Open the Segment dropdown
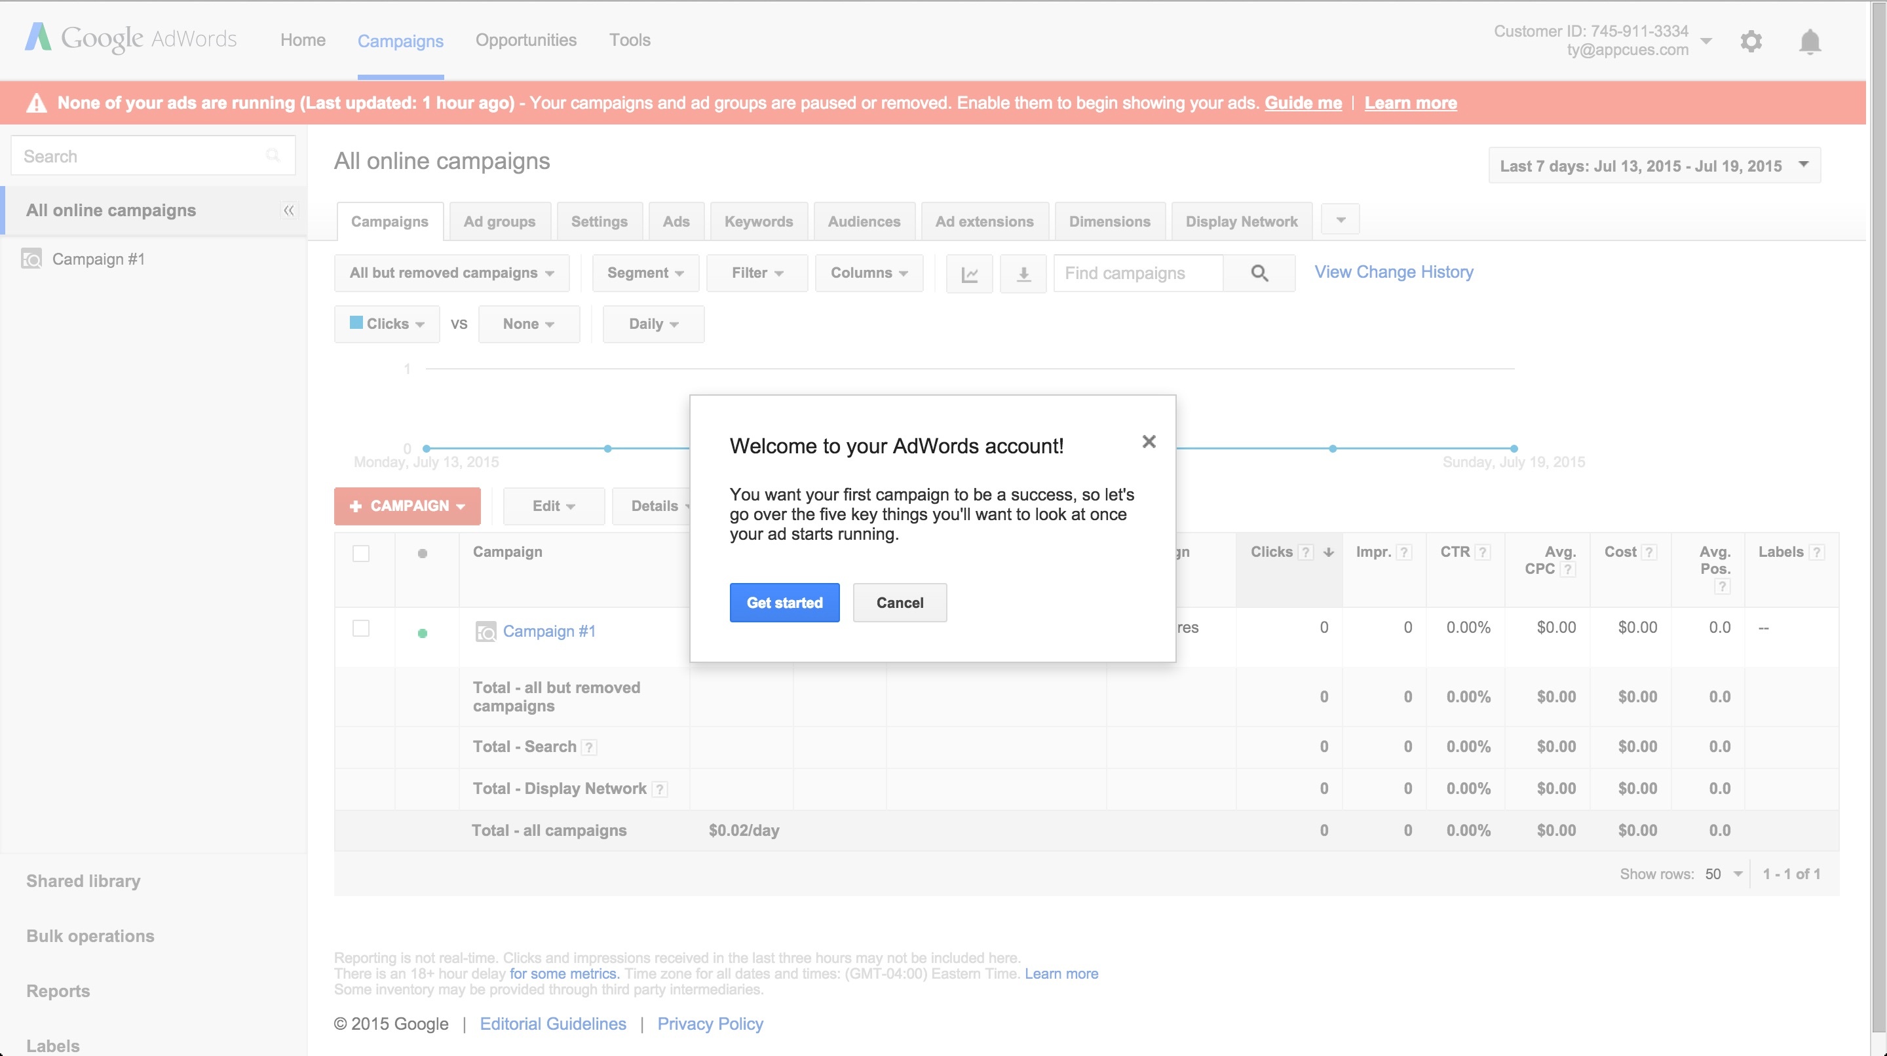1887x1056 pixels. [645, 273]
